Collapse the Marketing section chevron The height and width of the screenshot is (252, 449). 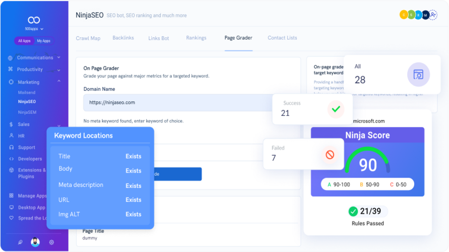(59, 81)
